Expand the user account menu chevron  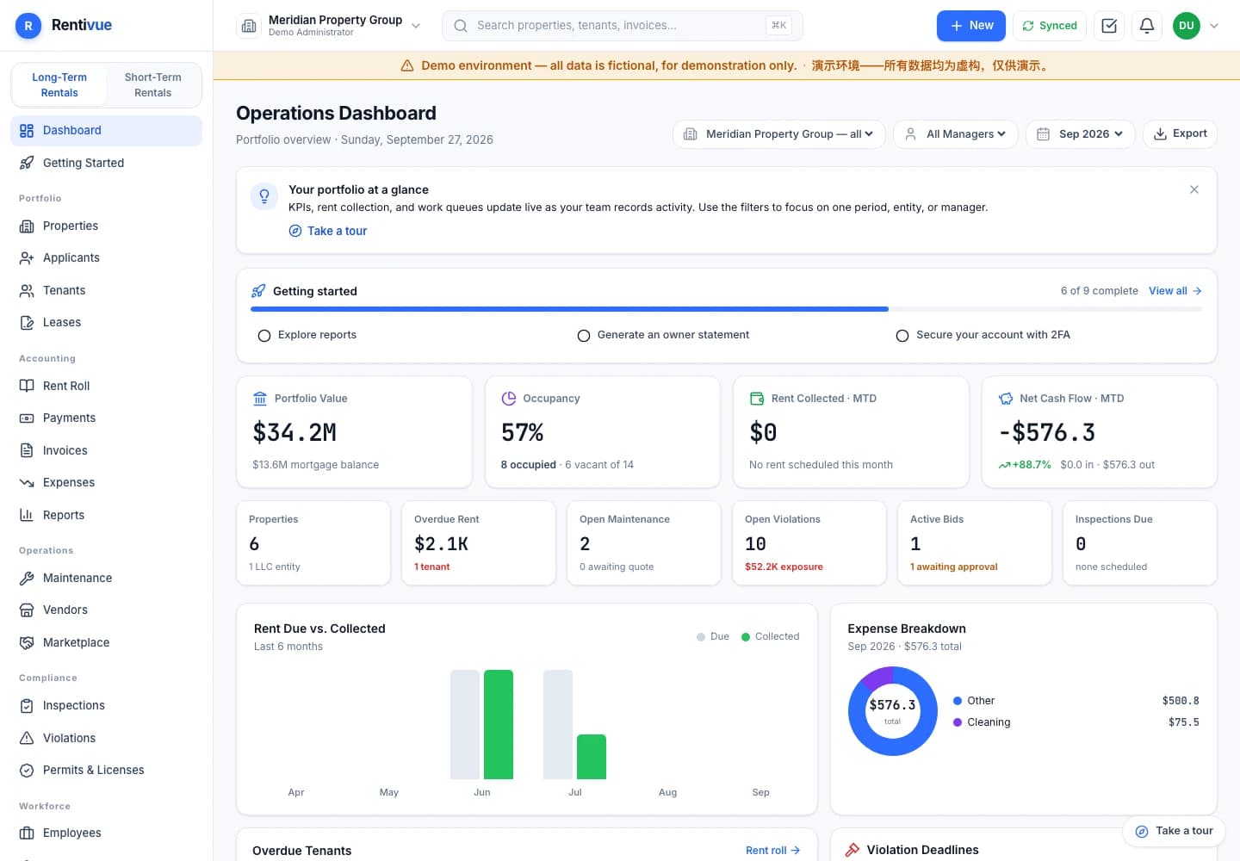click(x=1214, y=26)
